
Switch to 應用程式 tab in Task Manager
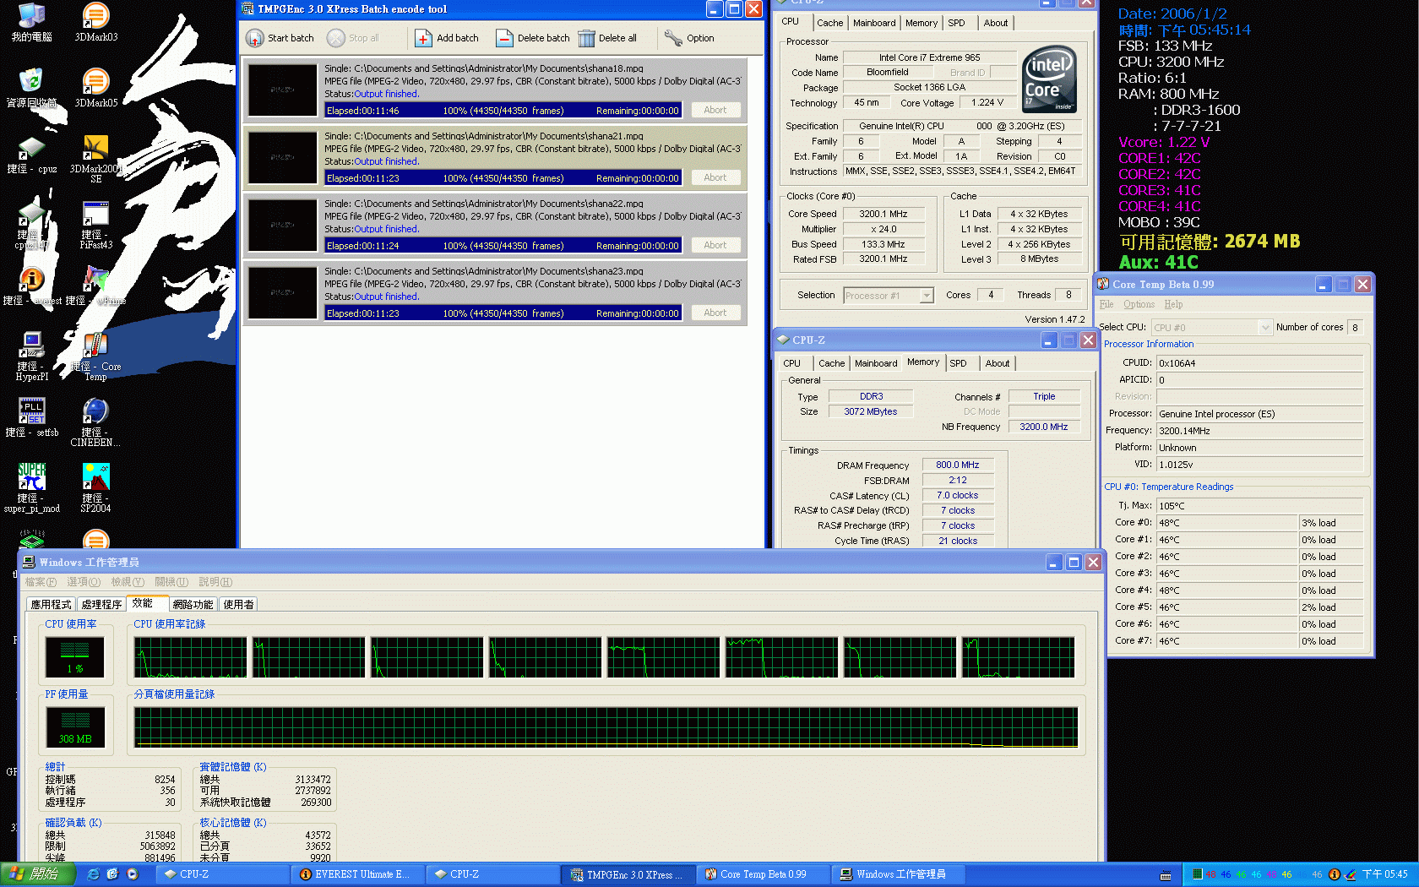tap(51, 605)
